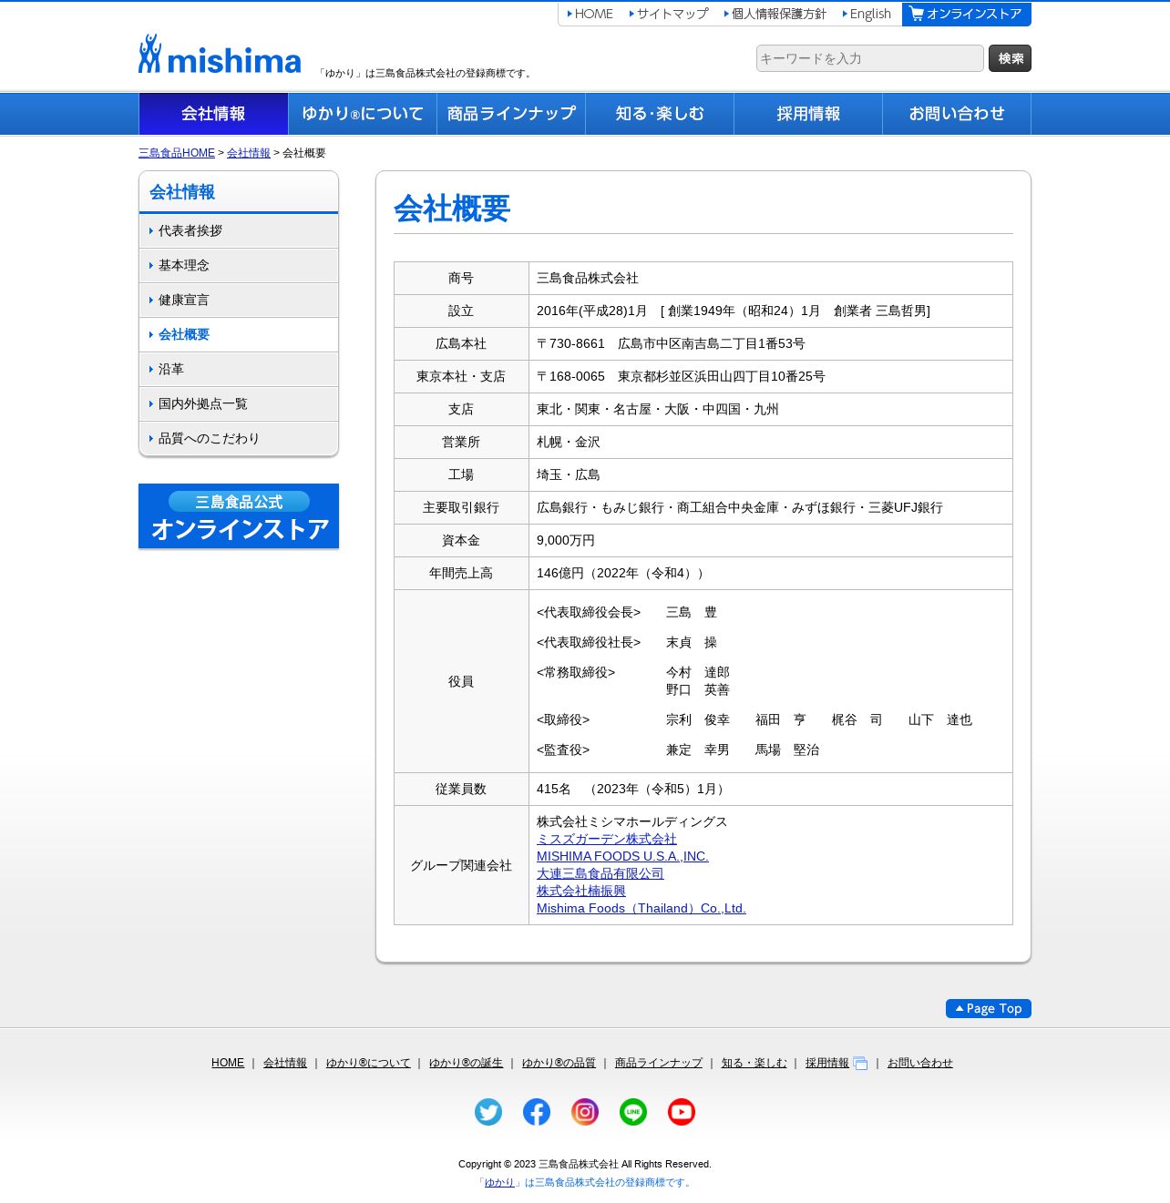This screenshot has height=1203, width=1170.
Task: Open the 商品ラインナップ navigation tab
Action: (511, 114)
